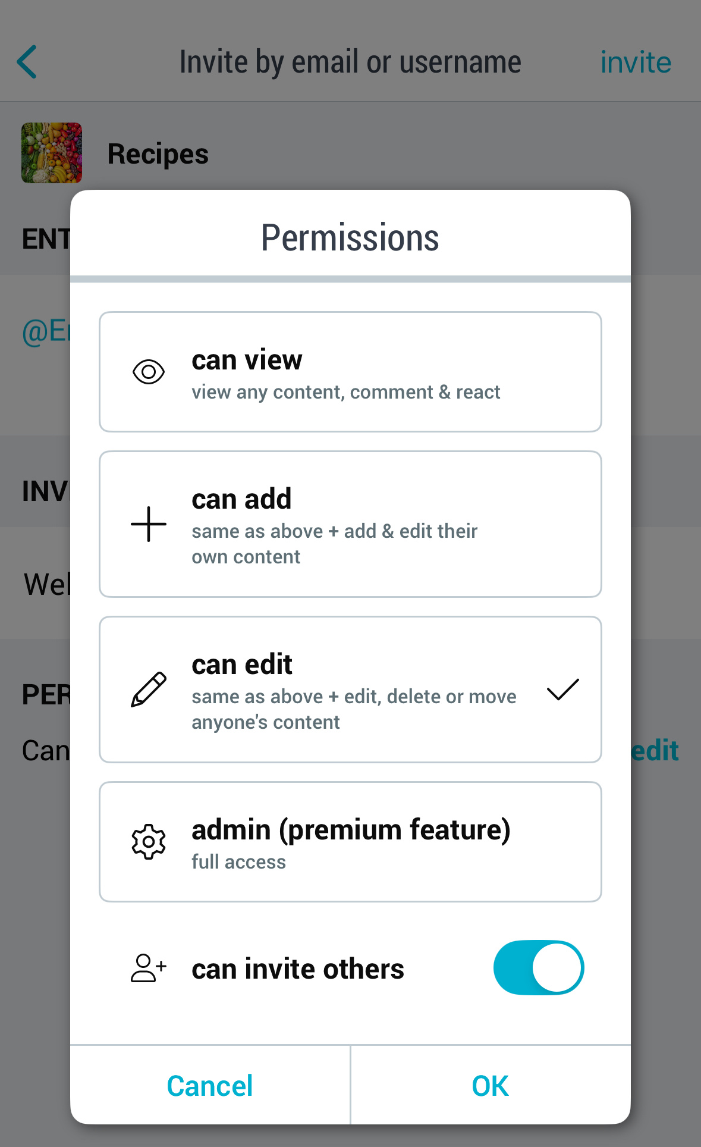The width and height of the screenshot is (701, 1147).
Task: Choose the can add permission option
Action: (x=350, y=524)
